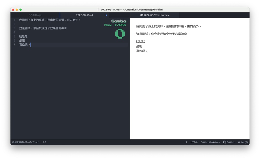Click the markdown icon on the preview tab
The image size is (260, 159).
point(142,15)
